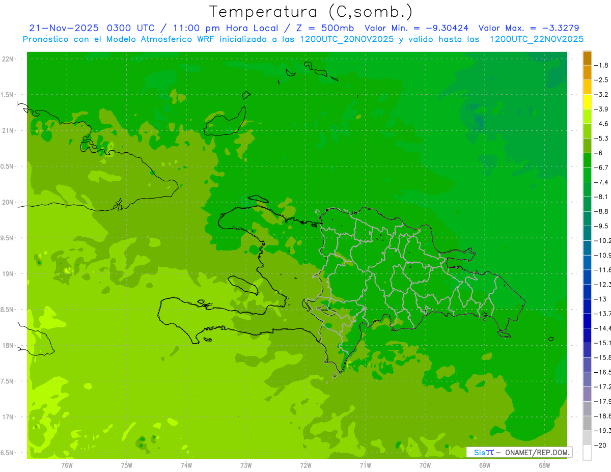Click the 17N latitude label
611x472 pixels.
pyautogui.click(x=7, y=417)
